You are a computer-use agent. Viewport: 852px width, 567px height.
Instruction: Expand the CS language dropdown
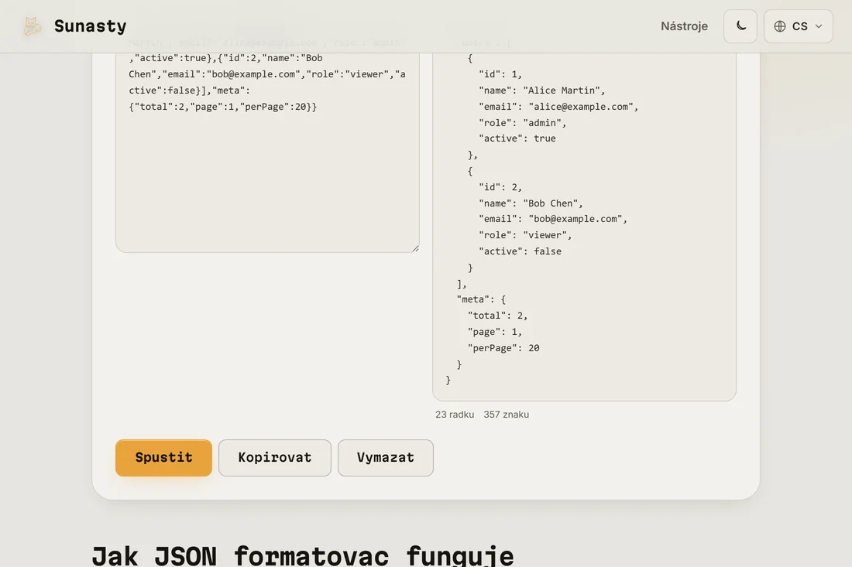[799, 26]
